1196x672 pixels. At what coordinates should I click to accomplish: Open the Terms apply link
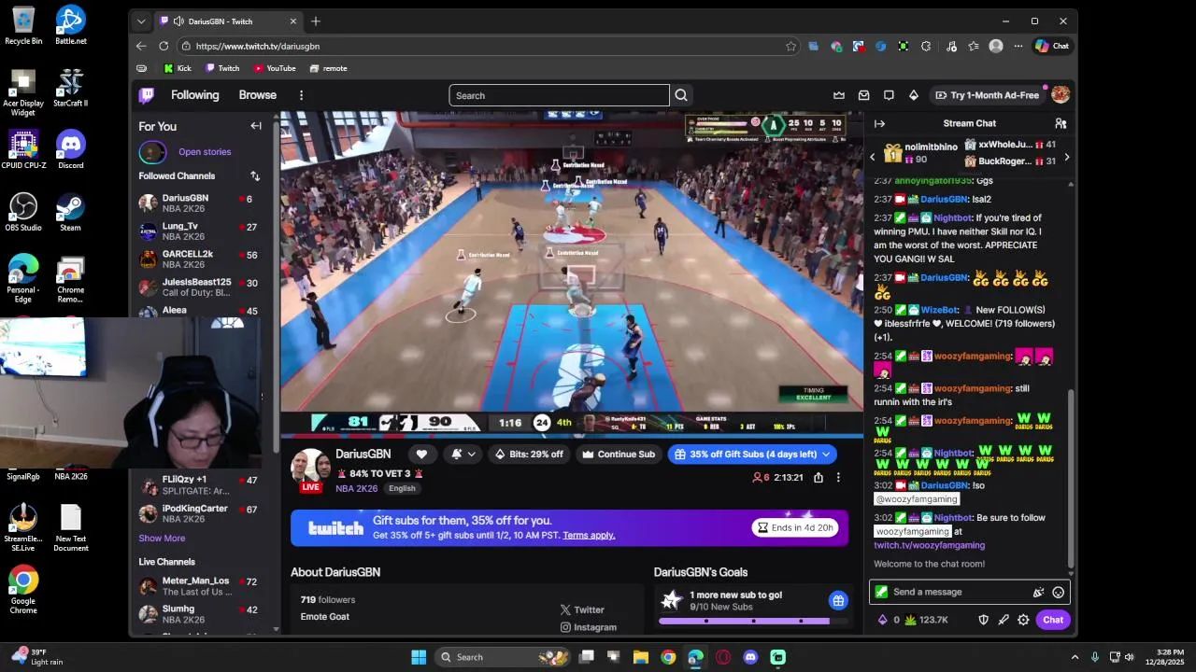pyautogui.click(x=589, y=535)
